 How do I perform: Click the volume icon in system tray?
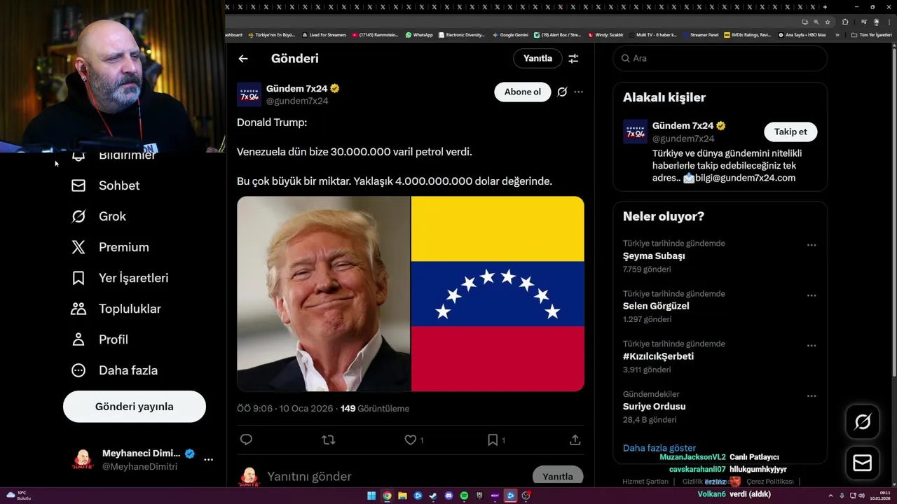point(861,496)
